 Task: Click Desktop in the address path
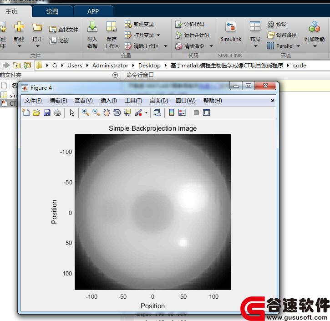pyautogui.click(x=149, y=66)
